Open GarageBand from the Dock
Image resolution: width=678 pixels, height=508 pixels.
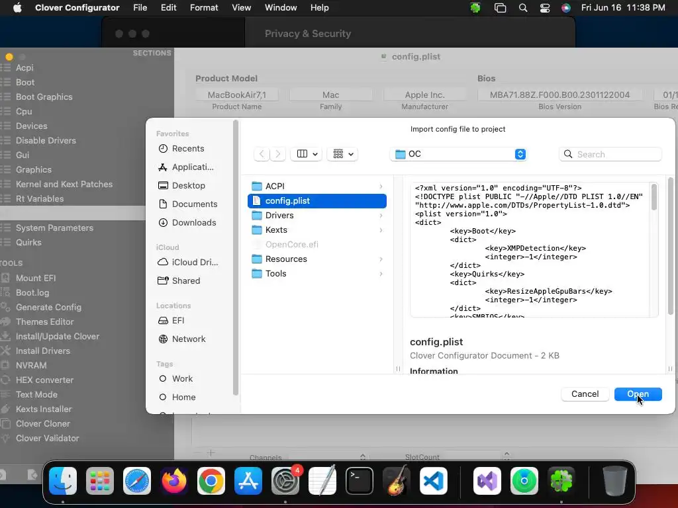point(396,480)
